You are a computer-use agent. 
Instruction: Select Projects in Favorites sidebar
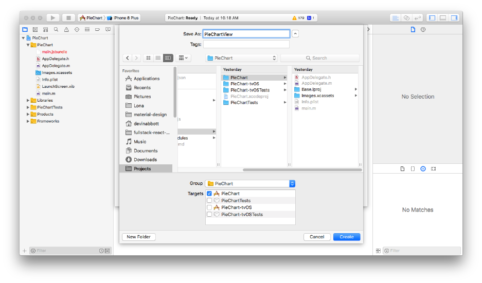pyautogui.click(x=146, y=168)
